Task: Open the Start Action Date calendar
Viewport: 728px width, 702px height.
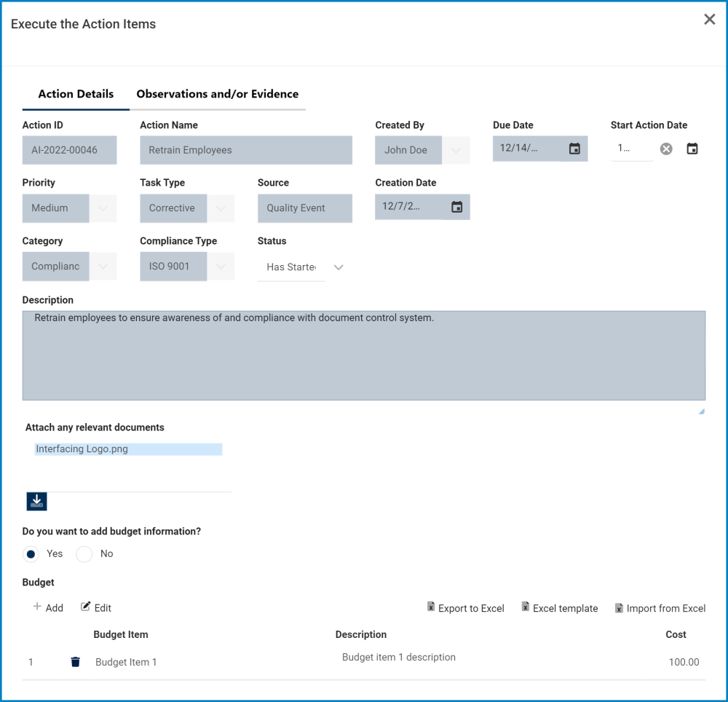Action: tap(692, 149)
